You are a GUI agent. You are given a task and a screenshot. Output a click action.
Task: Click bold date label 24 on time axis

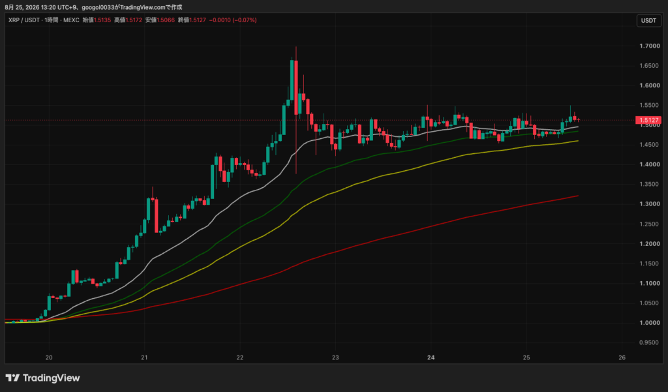pyautogui.click(x=431, y=357)
